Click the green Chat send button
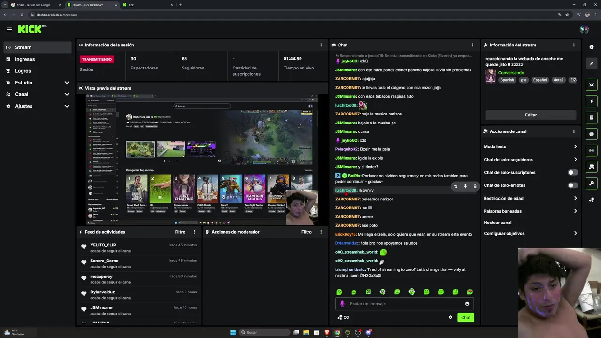 click(465, 317)
